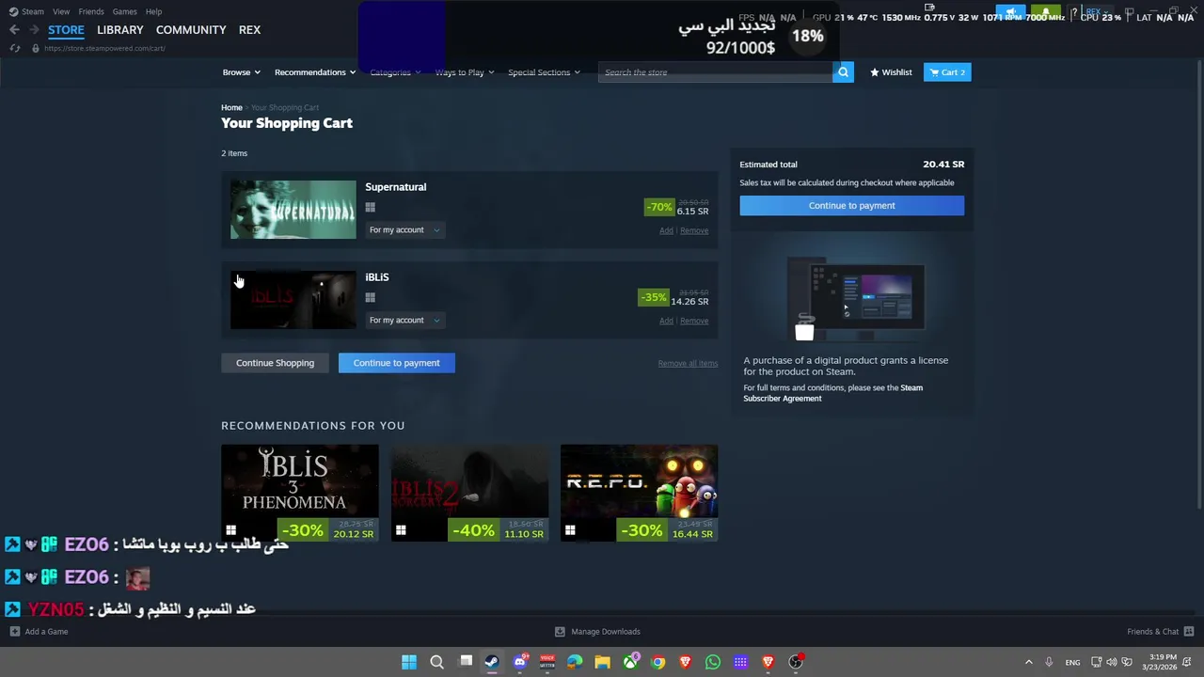Open the Games menu

pyautogui.click(x=124, y=11)
